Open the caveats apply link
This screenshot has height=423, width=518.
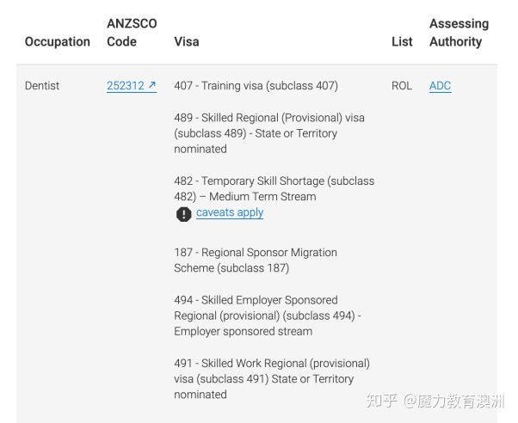click(x=230, y=212)
